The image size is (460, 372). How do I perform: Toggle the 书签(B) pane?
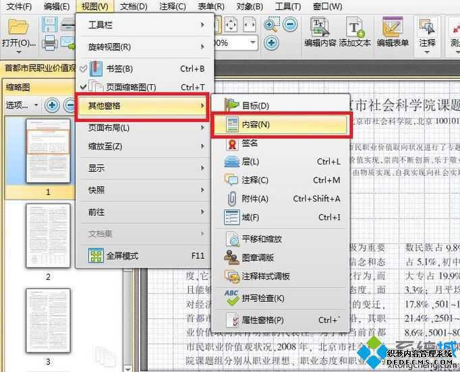tap(144, 69)
